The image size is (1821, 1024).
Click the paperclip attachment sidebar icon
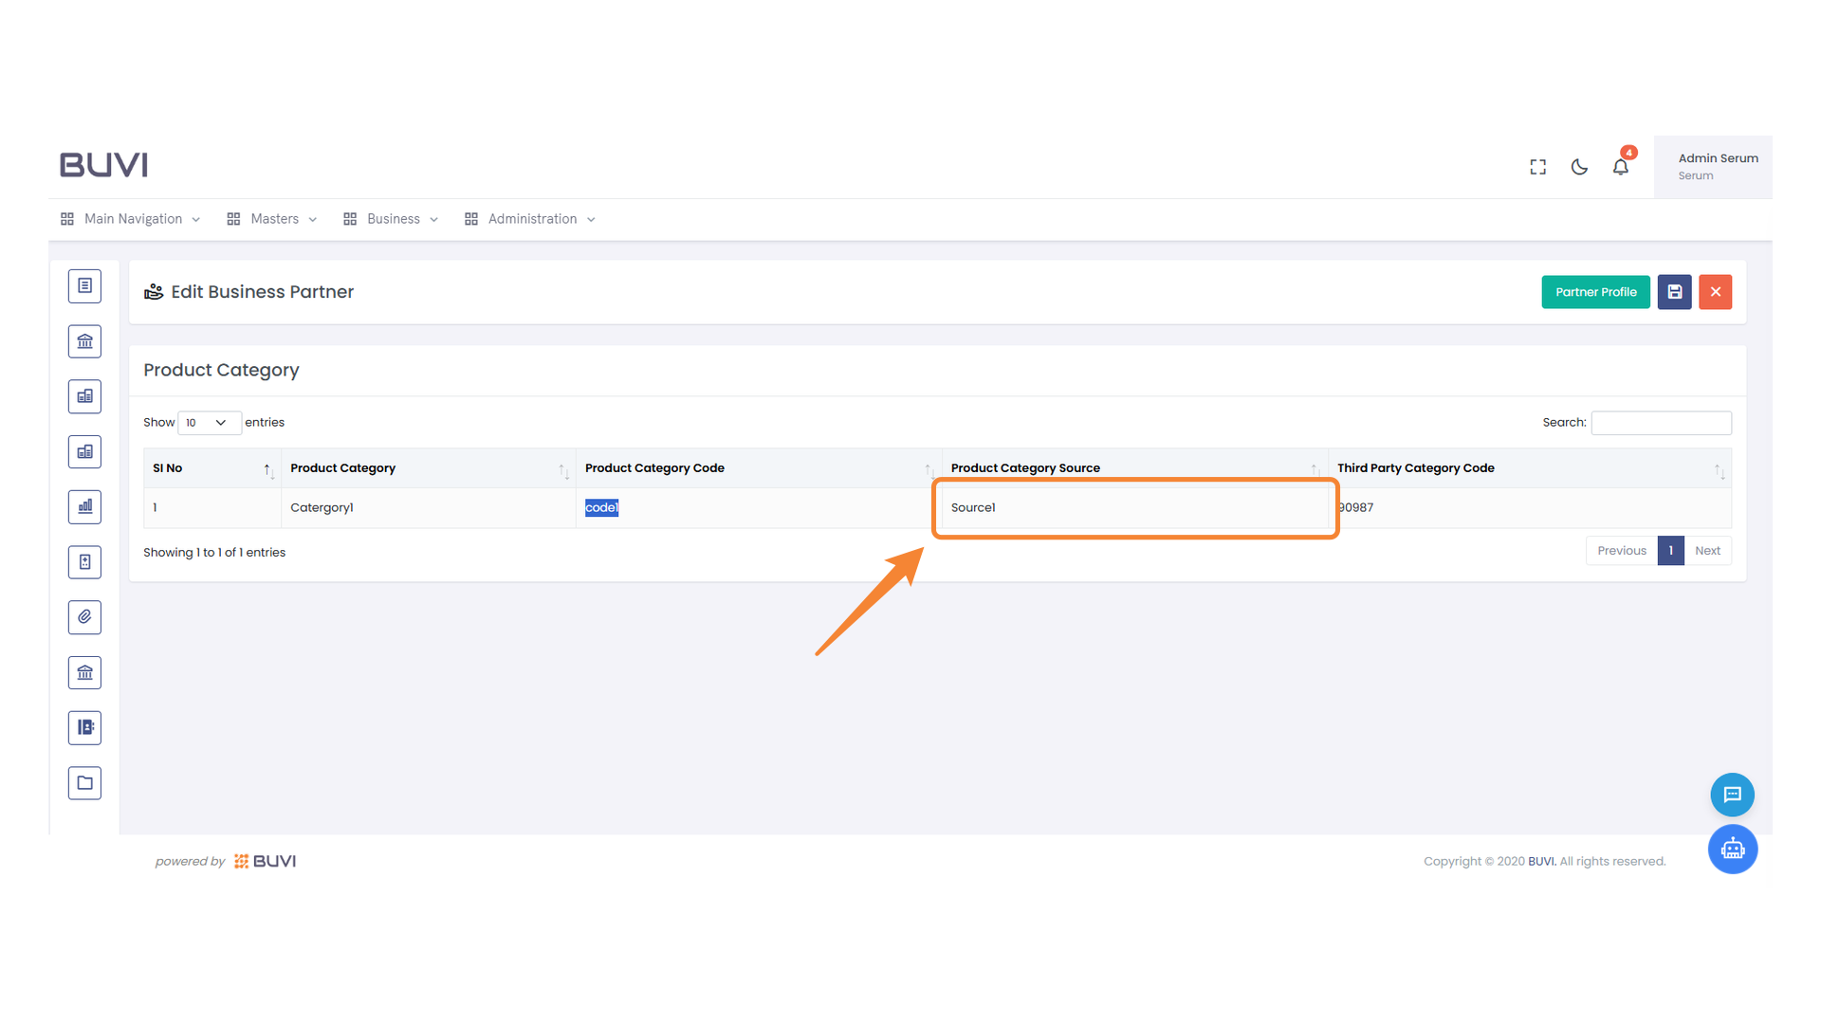84,617
